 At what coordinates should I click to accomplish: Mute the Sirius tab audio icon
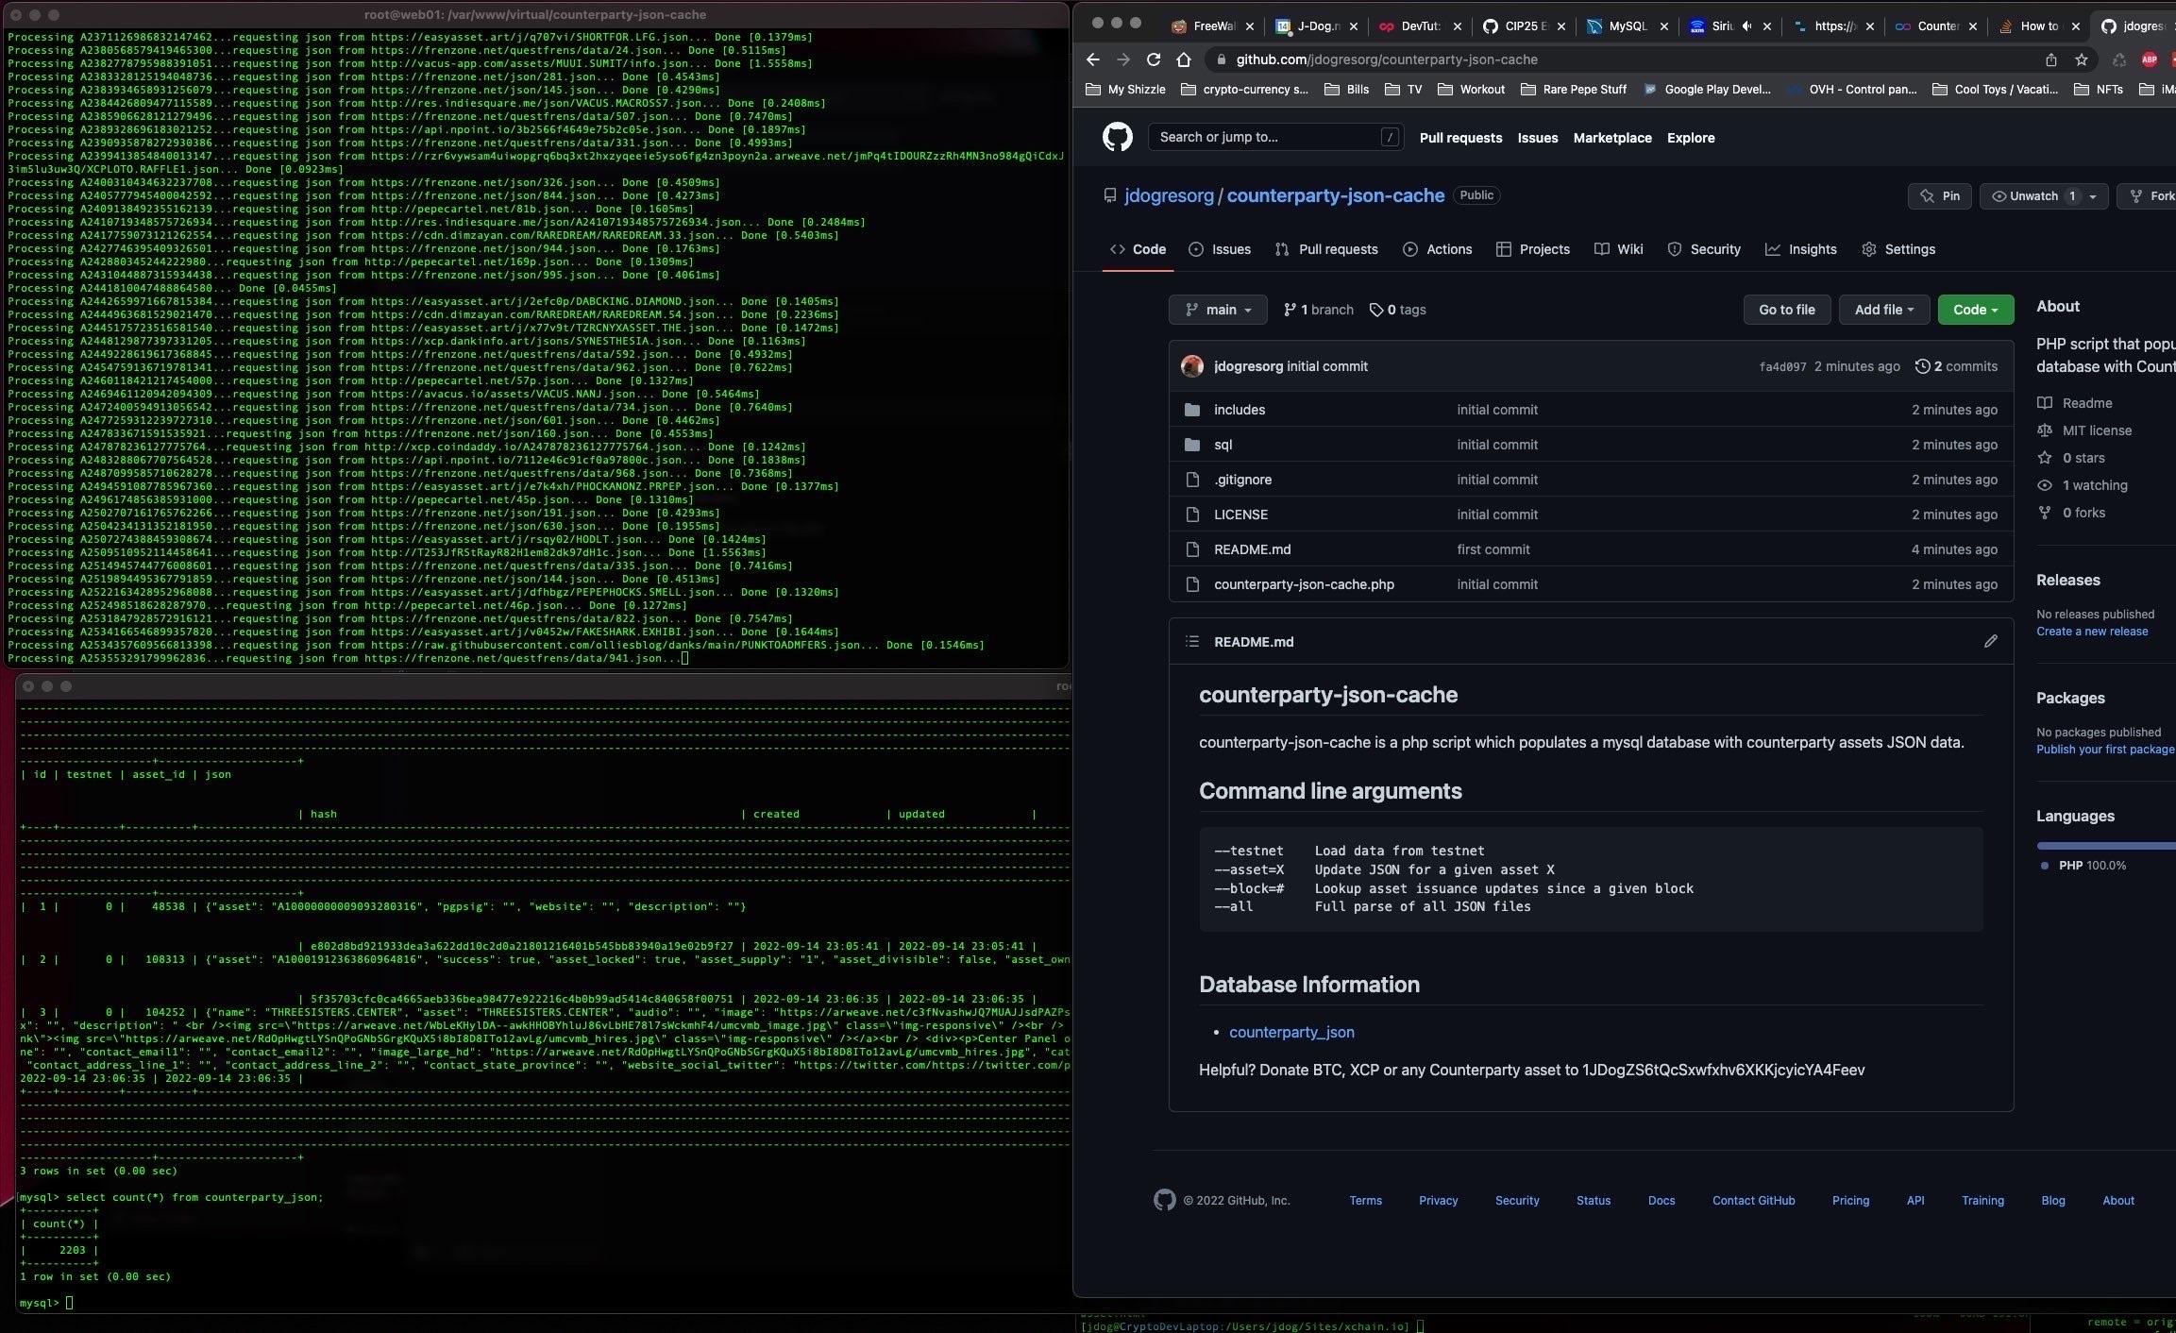[1746, 26]
